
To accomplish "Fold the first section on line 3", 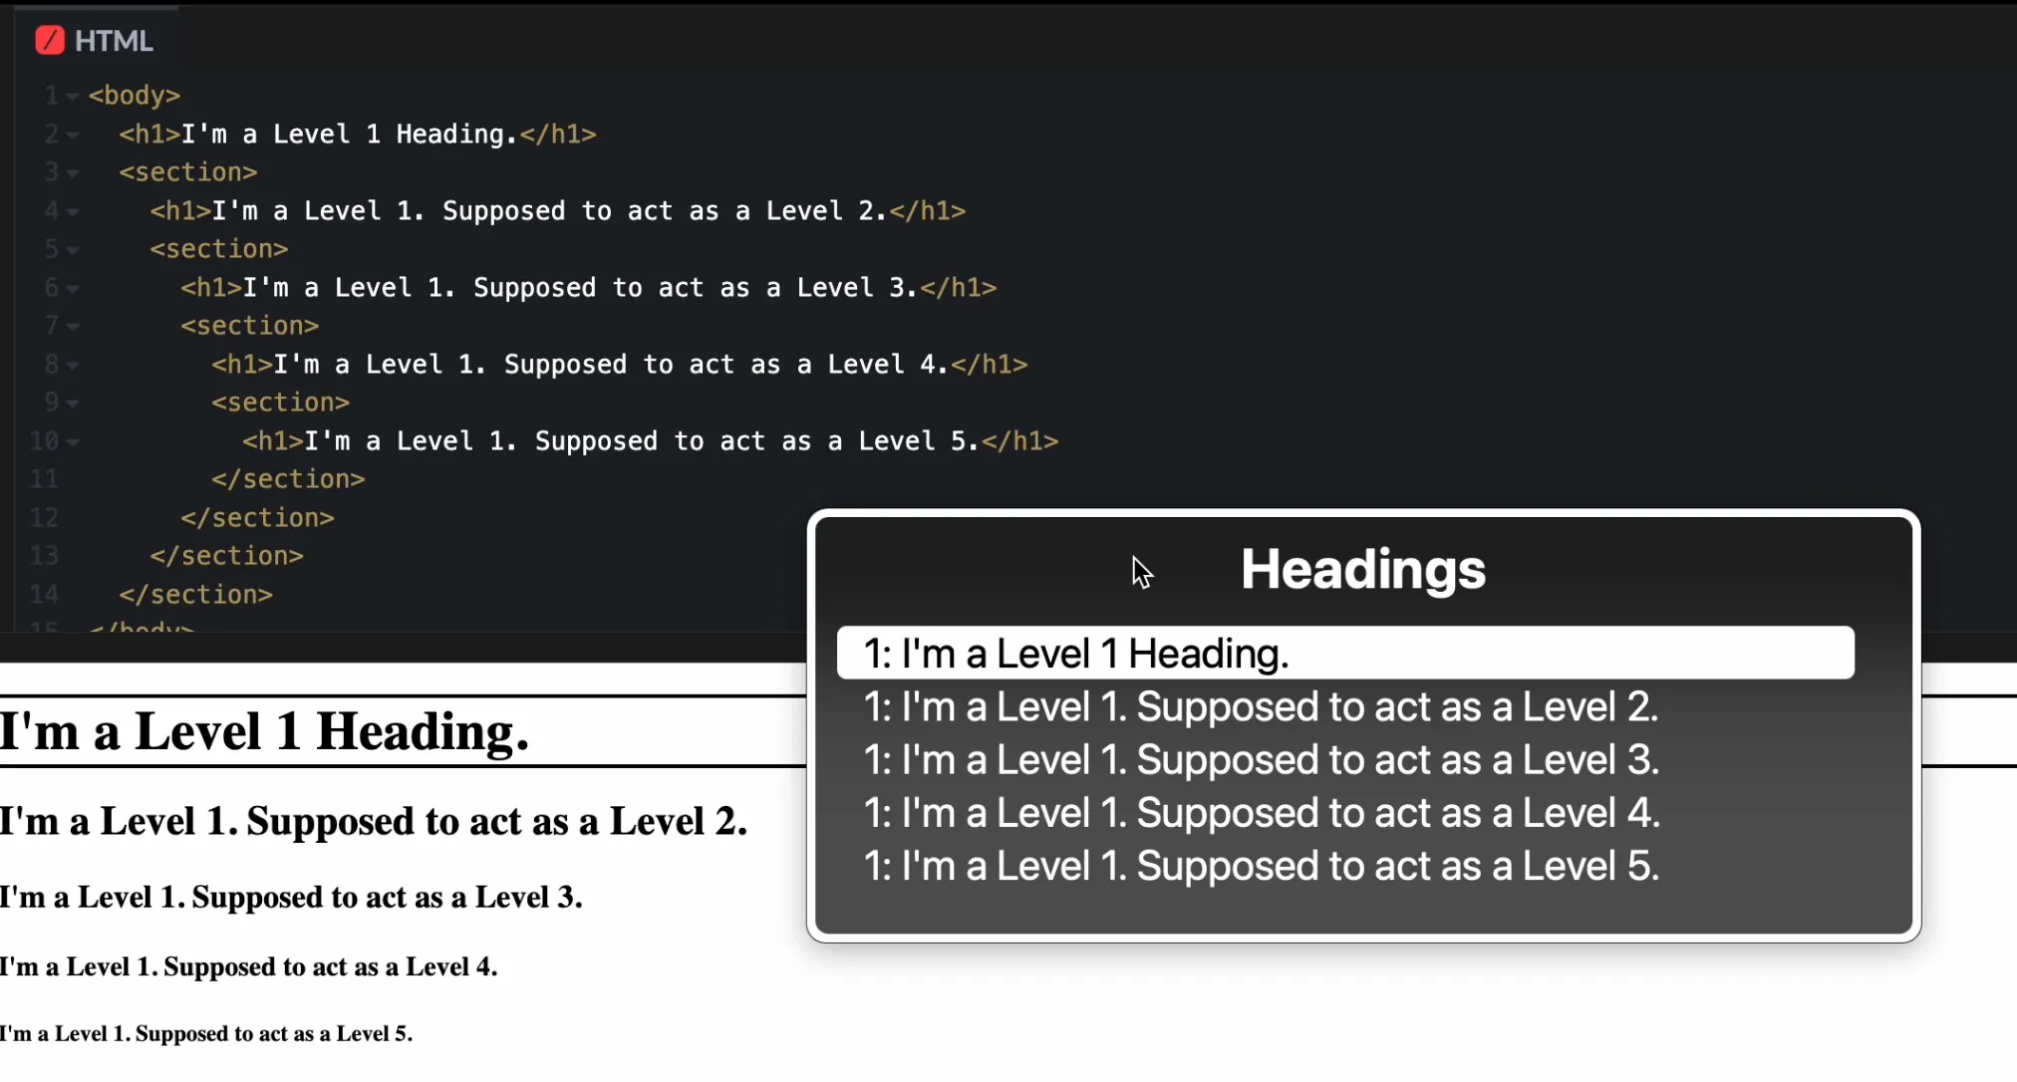I will (x=73, y=173).
